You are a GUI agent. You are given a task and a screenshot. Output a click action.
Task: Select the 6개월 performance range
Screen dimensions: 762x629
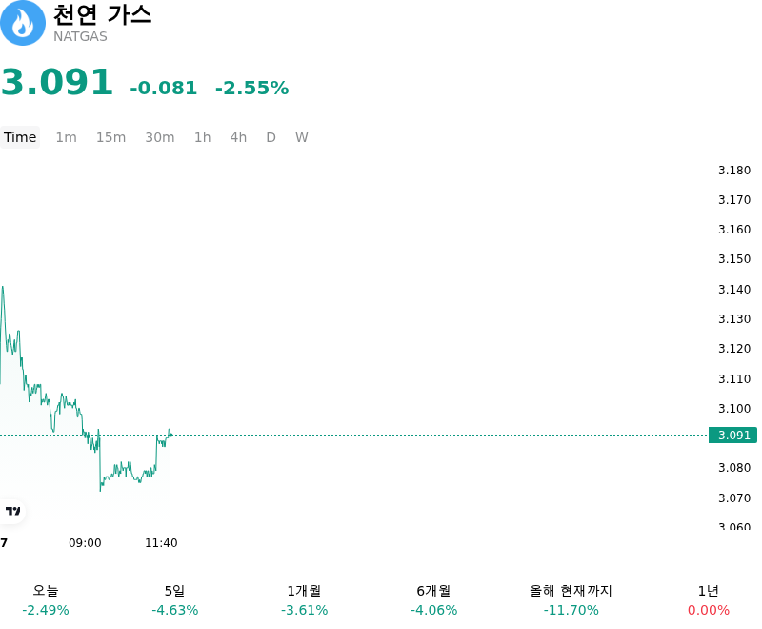(434, 599)
